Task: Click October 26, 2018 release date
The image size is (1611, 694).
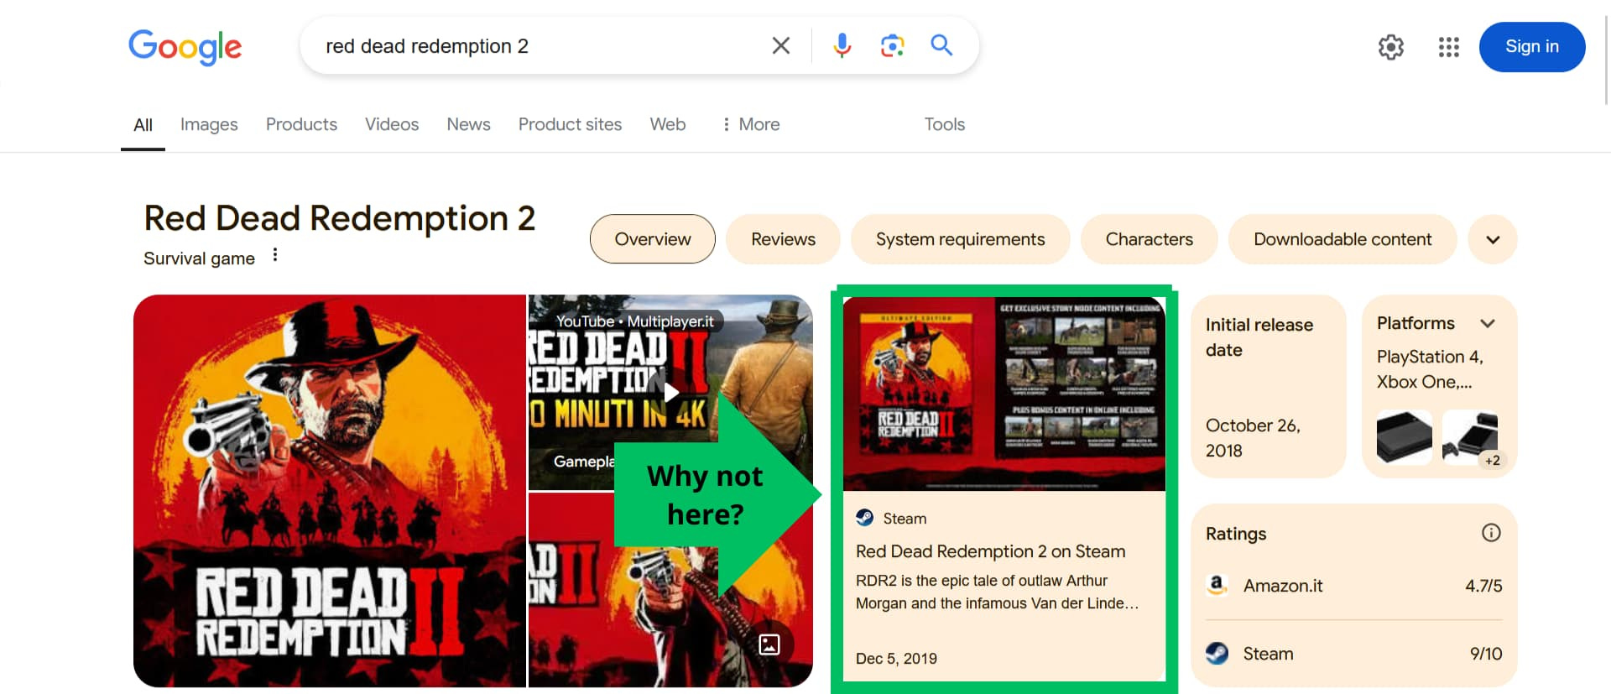Action: [x=1253, y=438]
